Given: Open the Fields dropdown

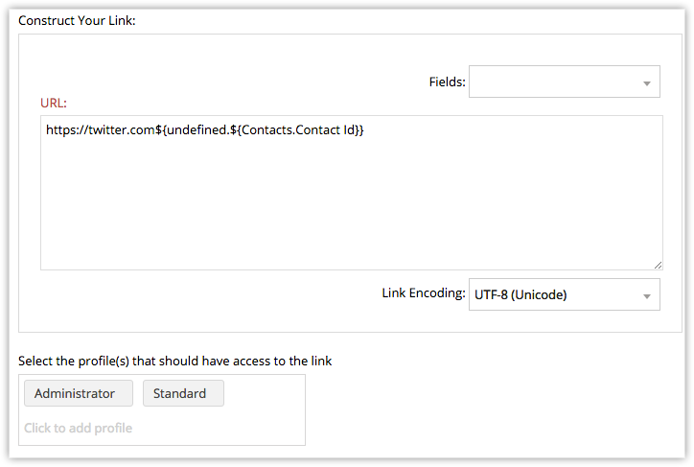Looking at the screenshot, I should [565, 82].
